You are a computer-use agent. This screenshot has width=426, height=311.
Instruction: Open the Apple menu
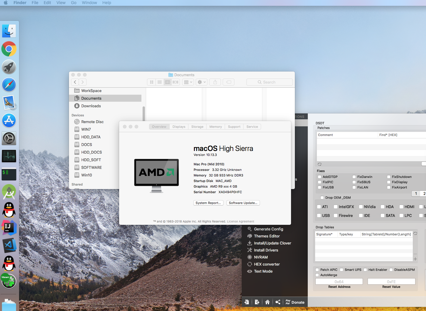6,3
